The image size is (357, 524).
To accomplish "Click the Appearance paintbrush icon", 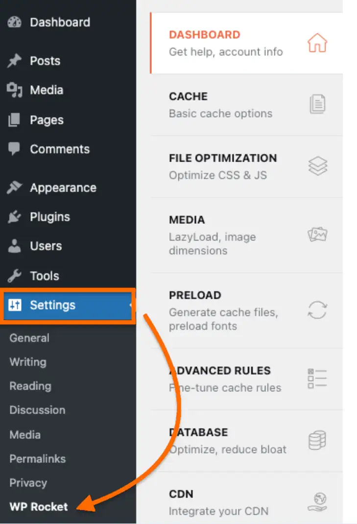I will point(14,188).
